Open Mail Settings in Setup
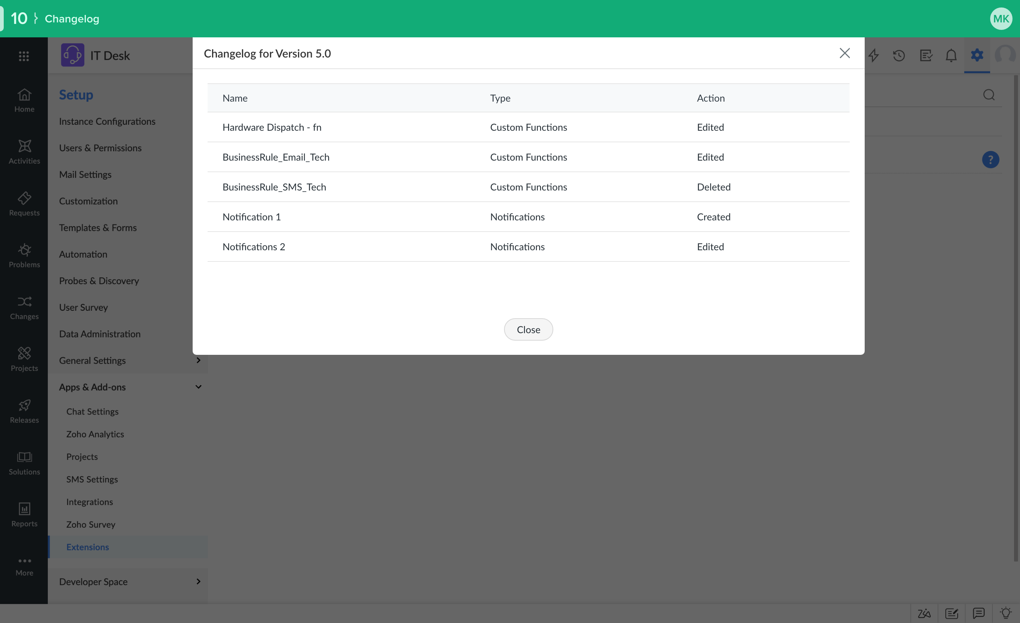1020x623 pixels. pos(85,174)
